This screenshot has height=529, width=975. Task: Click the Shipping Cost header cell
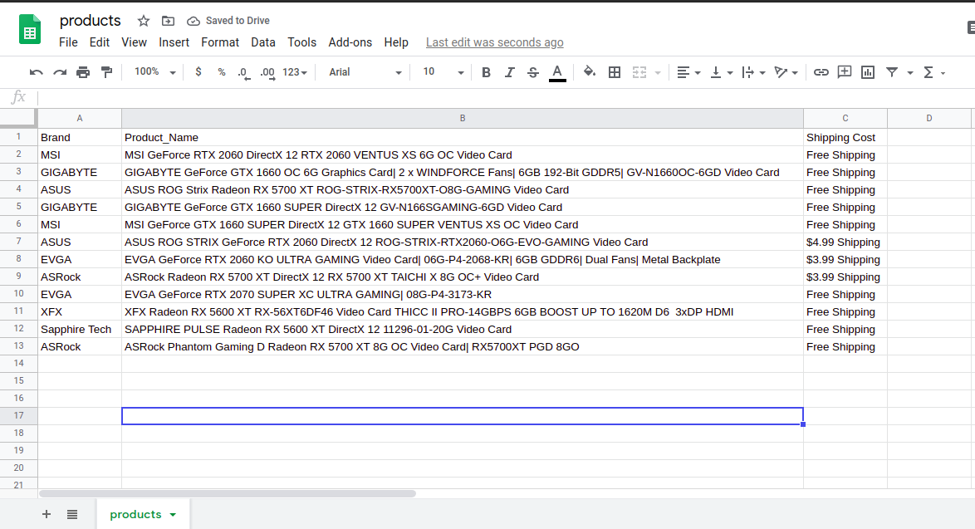tap(845, 137)
